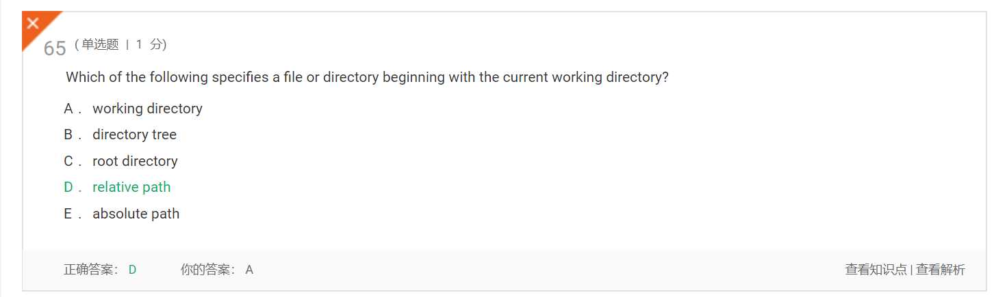Choose the root directory answer text

pos(135,161)
